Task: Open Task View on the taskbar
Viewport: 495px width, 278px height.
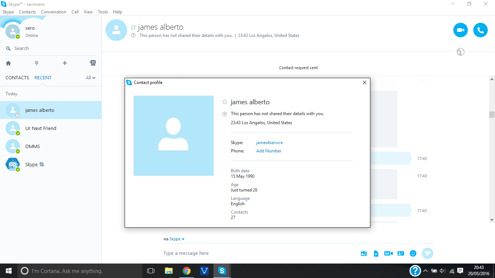Action: click(151, 271)
